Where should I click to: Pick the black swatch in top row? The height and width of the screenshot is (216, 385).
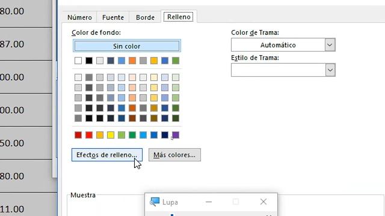89,61
